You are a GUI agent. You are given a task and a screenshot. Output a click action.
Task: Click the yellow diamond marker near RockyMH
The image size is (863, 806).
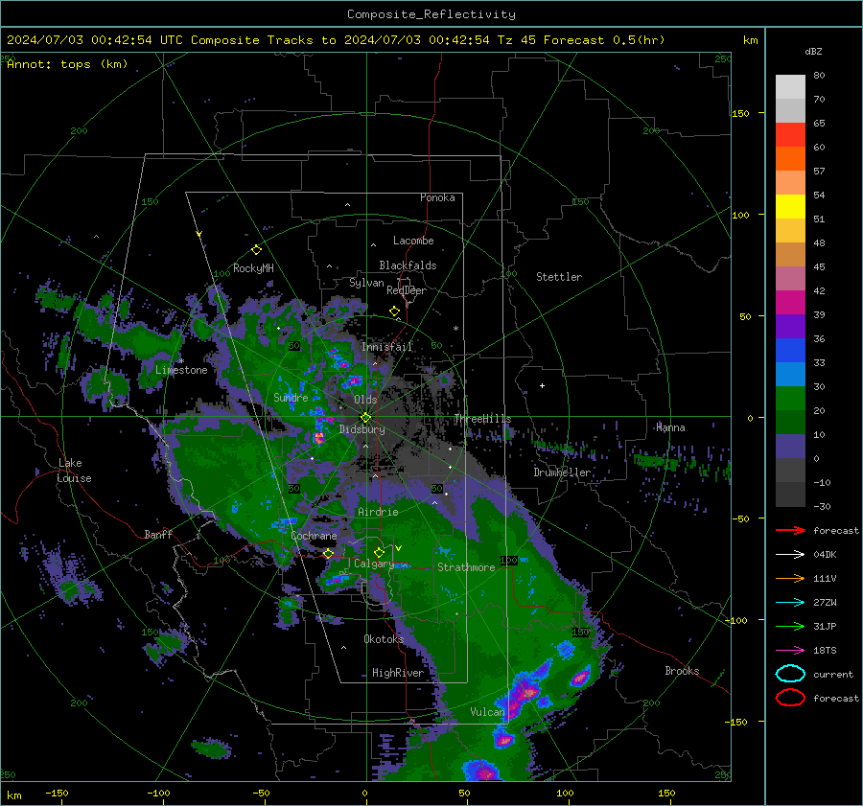[x=256, y=250]
